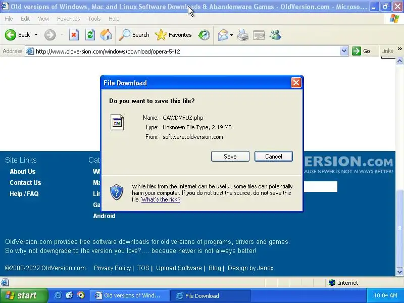Expand the Links toolbar chevron

(399, 49)
